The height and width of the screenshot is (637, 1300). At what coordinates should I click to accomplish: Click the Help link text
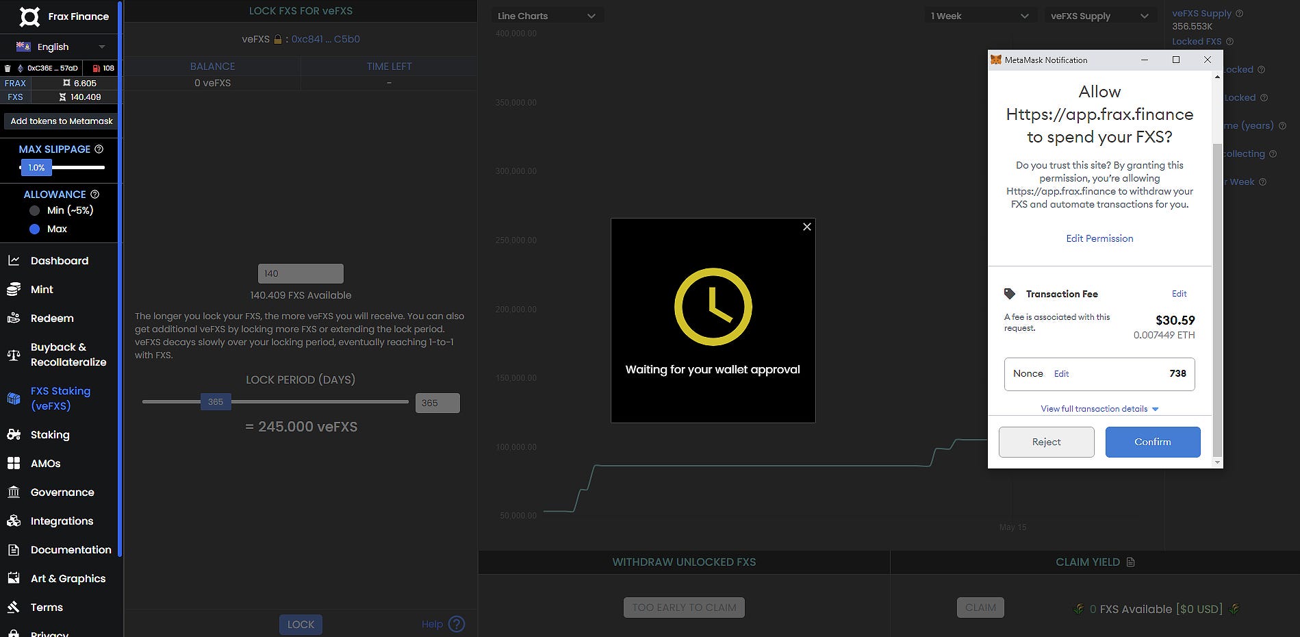432,624
